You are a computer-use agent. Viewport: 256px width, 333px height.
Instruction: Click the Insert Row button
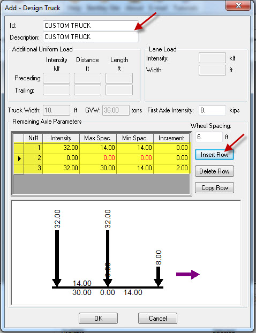214,155
